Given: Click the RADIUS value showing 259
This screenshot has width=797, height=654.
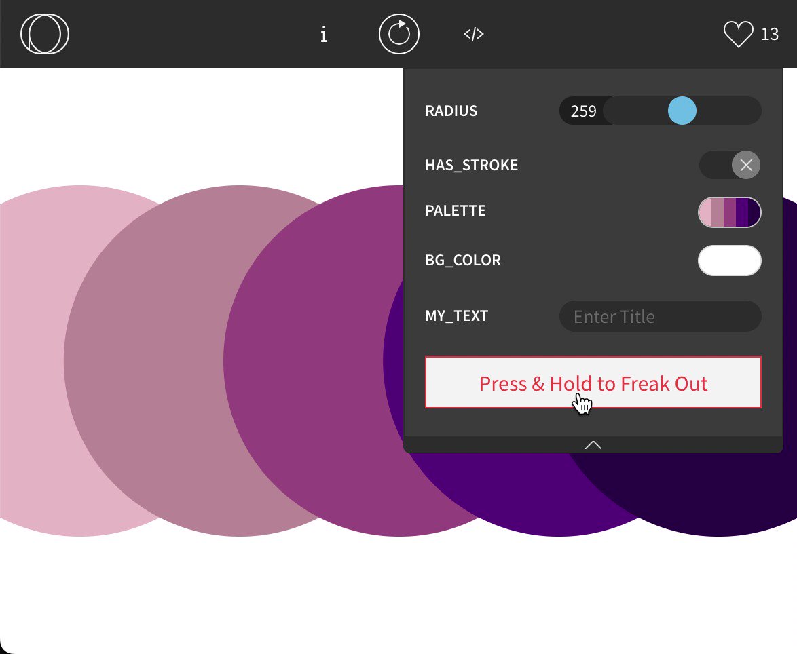Looking at the screenshot, I should (582, 111).
